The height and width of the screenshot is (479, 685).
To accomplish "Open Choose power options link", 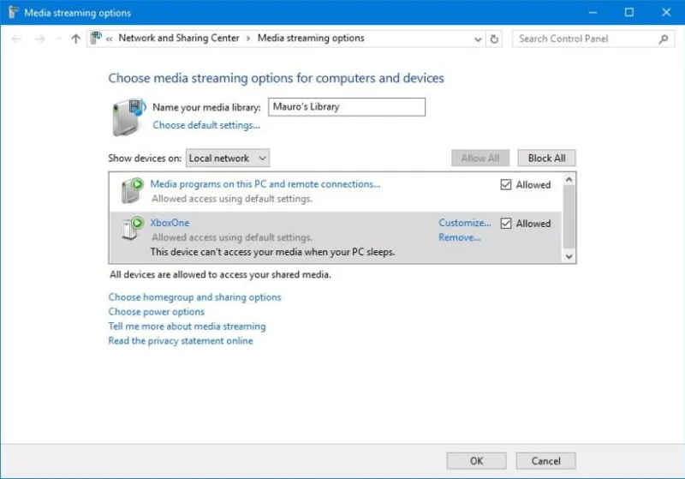I will (157, 312).
